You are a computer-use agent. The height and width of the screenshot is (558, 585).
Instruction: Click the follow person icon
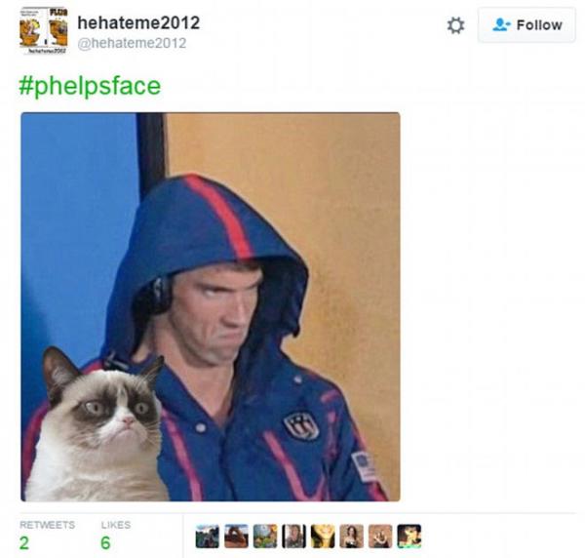tap(501, 25)
